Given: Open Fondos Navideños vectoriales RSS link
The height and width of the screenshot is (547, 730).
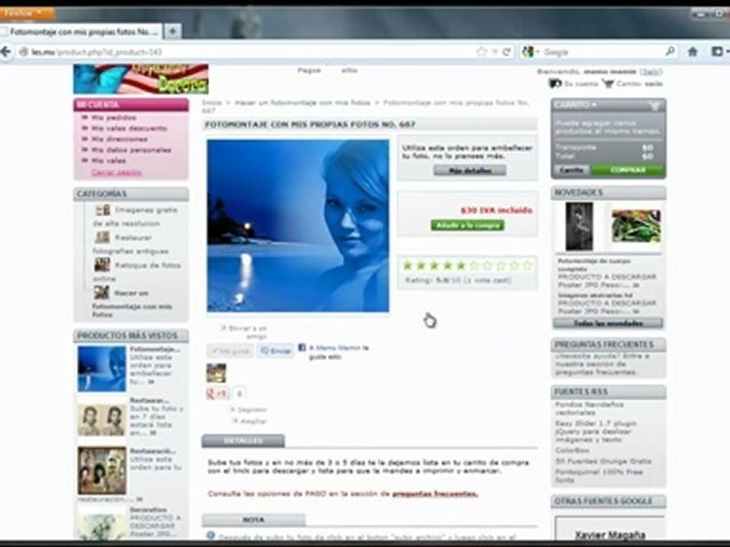Looking at the screenshot, I should click(589, 409).
